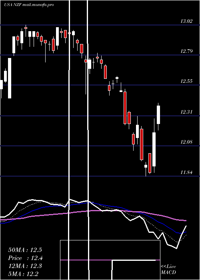The image size is (200, 280).
Task: Click the 12.79 price level label
Action: pyautogui.click(x=186, y=51)
